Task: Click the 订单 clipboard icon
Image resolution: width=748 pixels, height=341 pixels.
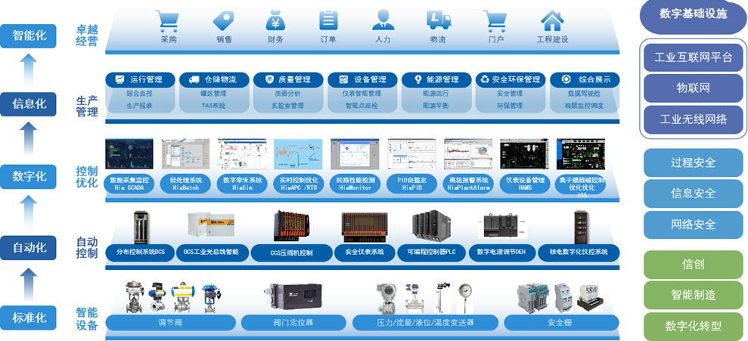Action: 328,20
